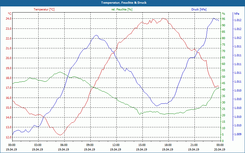
Task: Click the 23,0 temperature axis value
Action: 9,28
